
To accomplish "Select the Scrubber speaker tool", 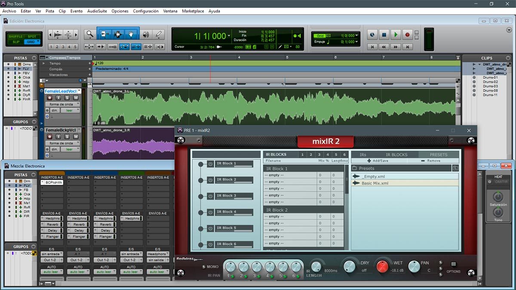I will tap(145, 34).
